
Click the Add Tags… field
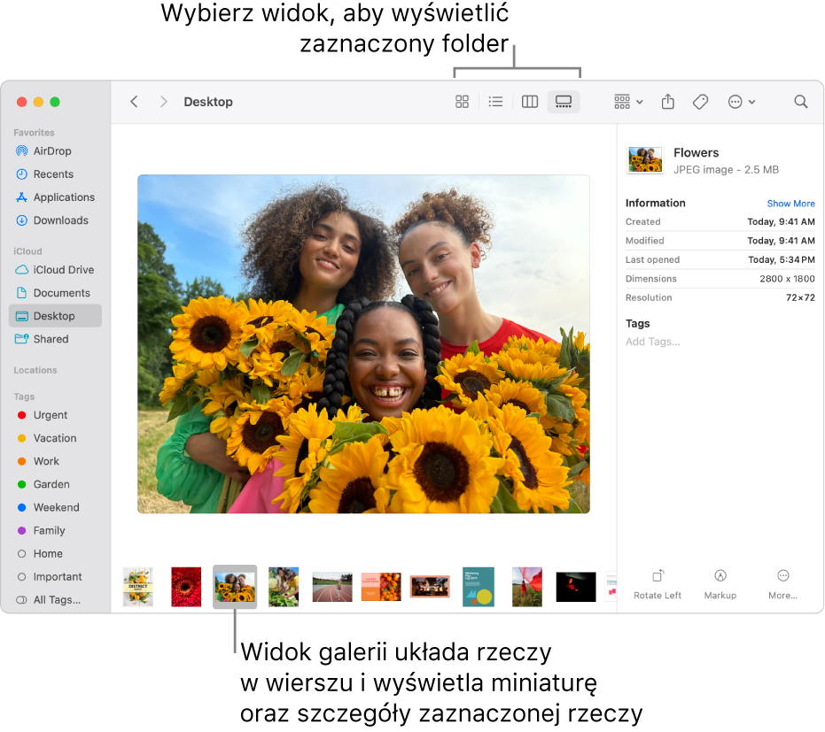pos(652,342)
